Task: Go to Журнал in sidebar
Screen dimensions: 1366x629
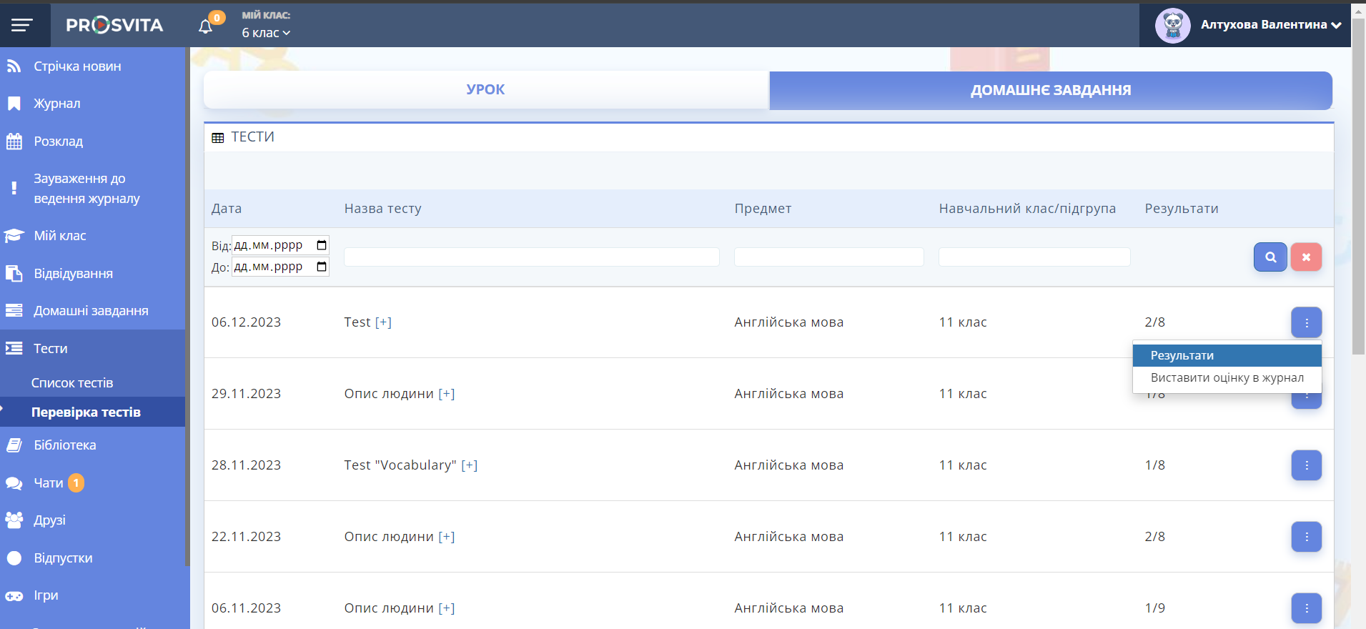Action: coord(57,104)
